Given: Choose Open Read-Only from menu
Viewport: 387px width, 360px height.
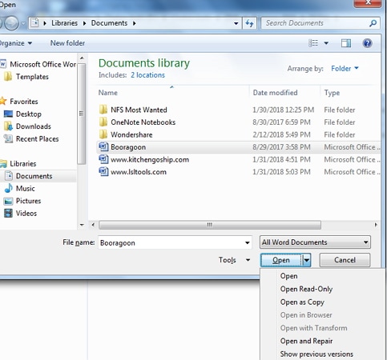Looking at the screenshot, I should pos(306,289).
